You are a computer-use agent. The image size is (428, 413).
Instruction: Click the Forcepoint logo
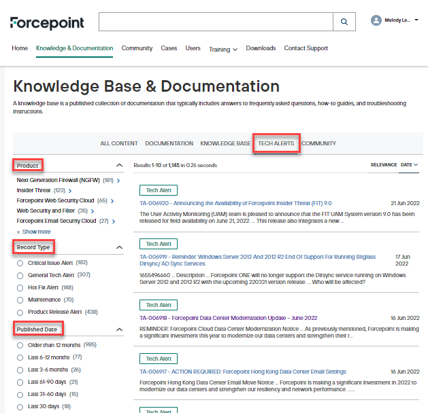pyautogui.click(x=48, y=23)
